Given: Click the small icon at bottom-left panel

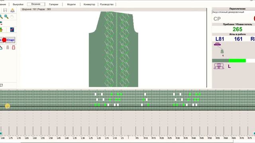Looking at the screenshot, I should coord(1,85).
